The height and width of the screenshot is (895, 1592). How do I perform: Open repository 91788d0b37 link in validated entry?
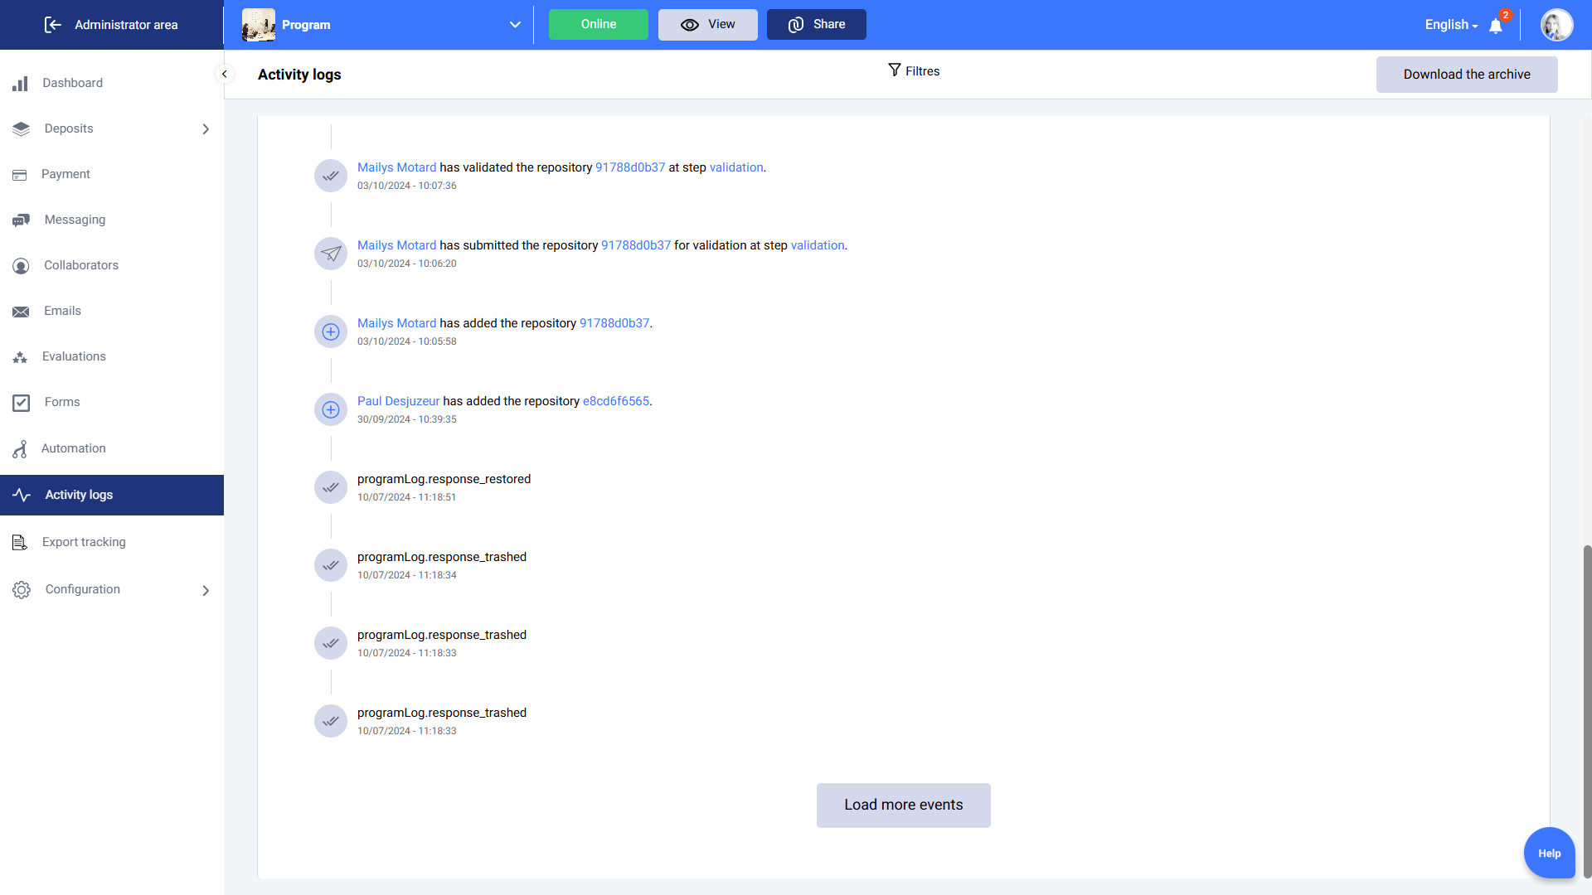pyautogui.click(x=630, y=167)
